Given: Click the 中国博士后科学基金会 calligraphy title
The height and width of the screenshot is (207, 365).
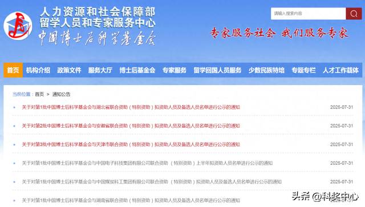Looking at the screenshot, I should [x=98, y=38].
